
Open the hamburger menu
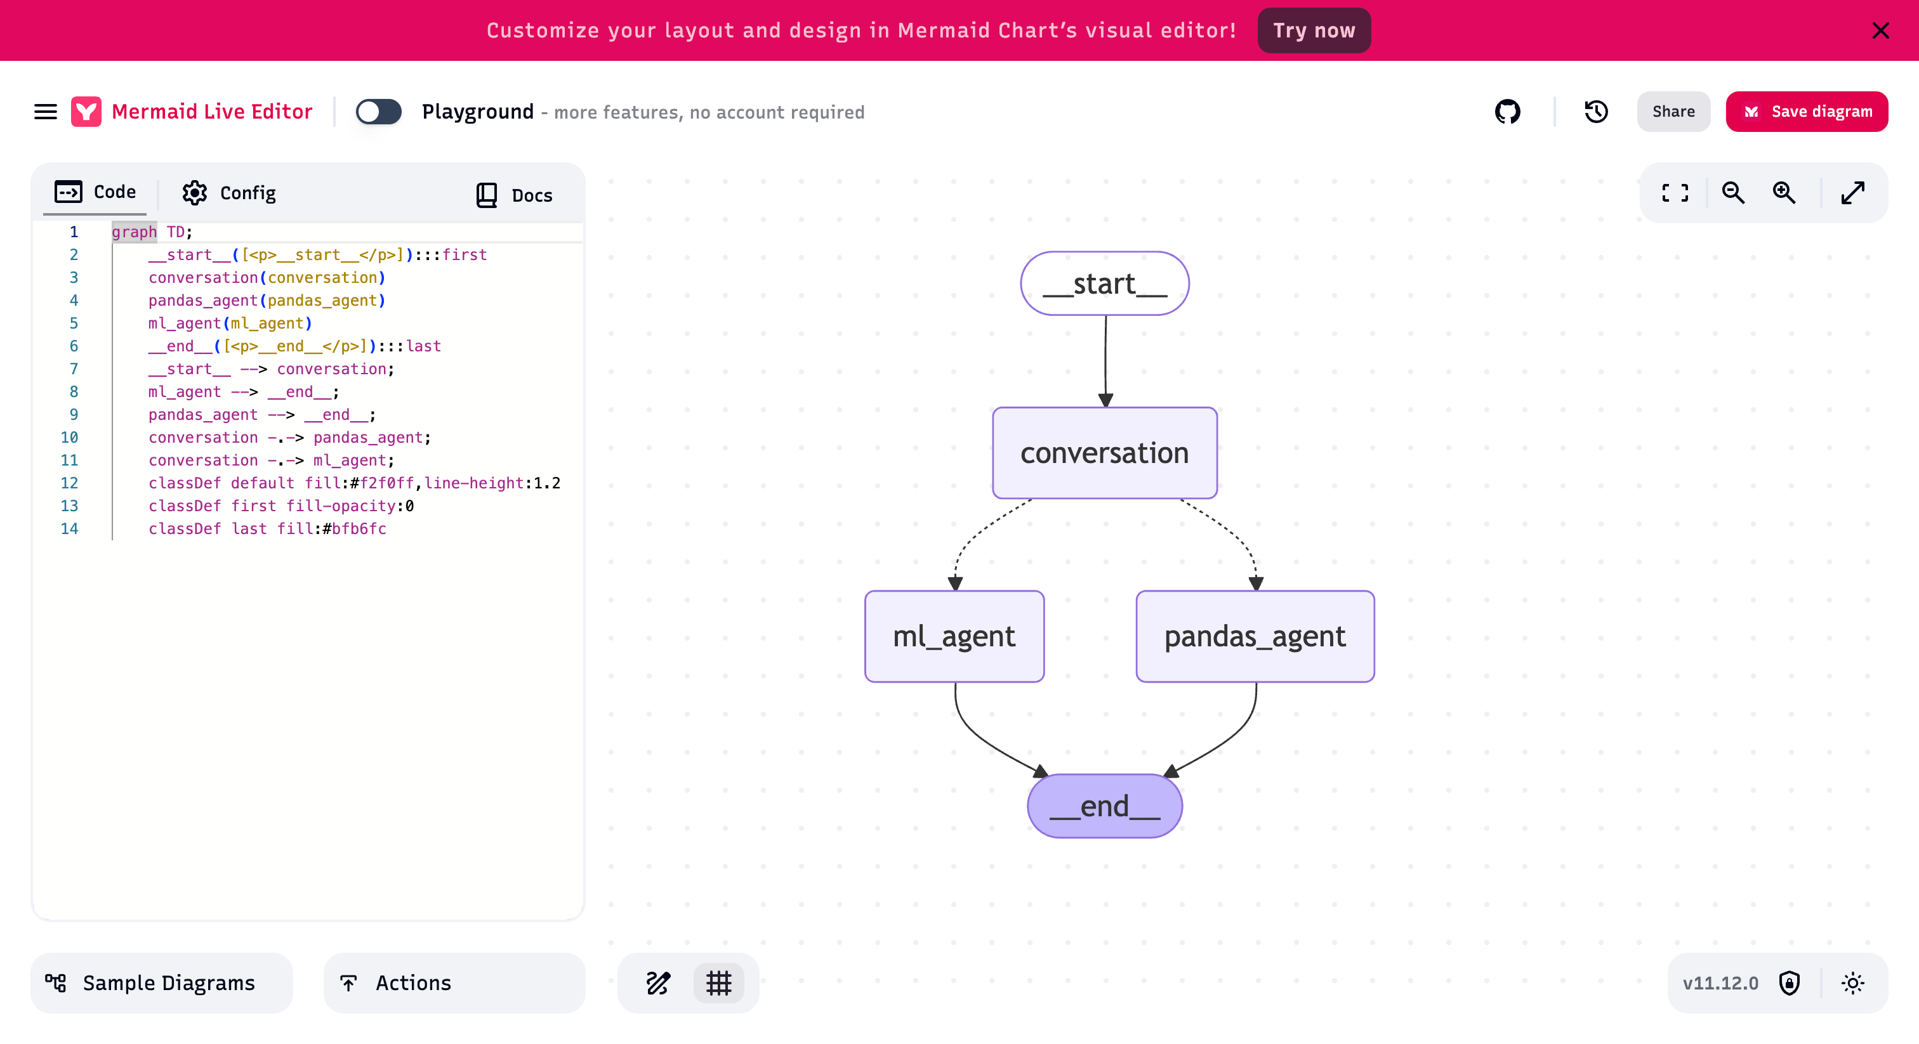[46, 112]
